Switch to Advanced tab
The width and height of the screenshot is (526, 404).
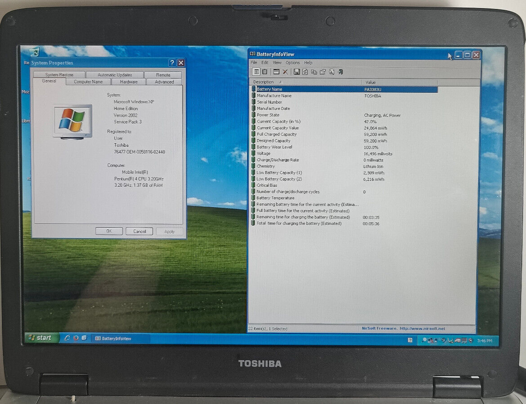coord(165,82)
